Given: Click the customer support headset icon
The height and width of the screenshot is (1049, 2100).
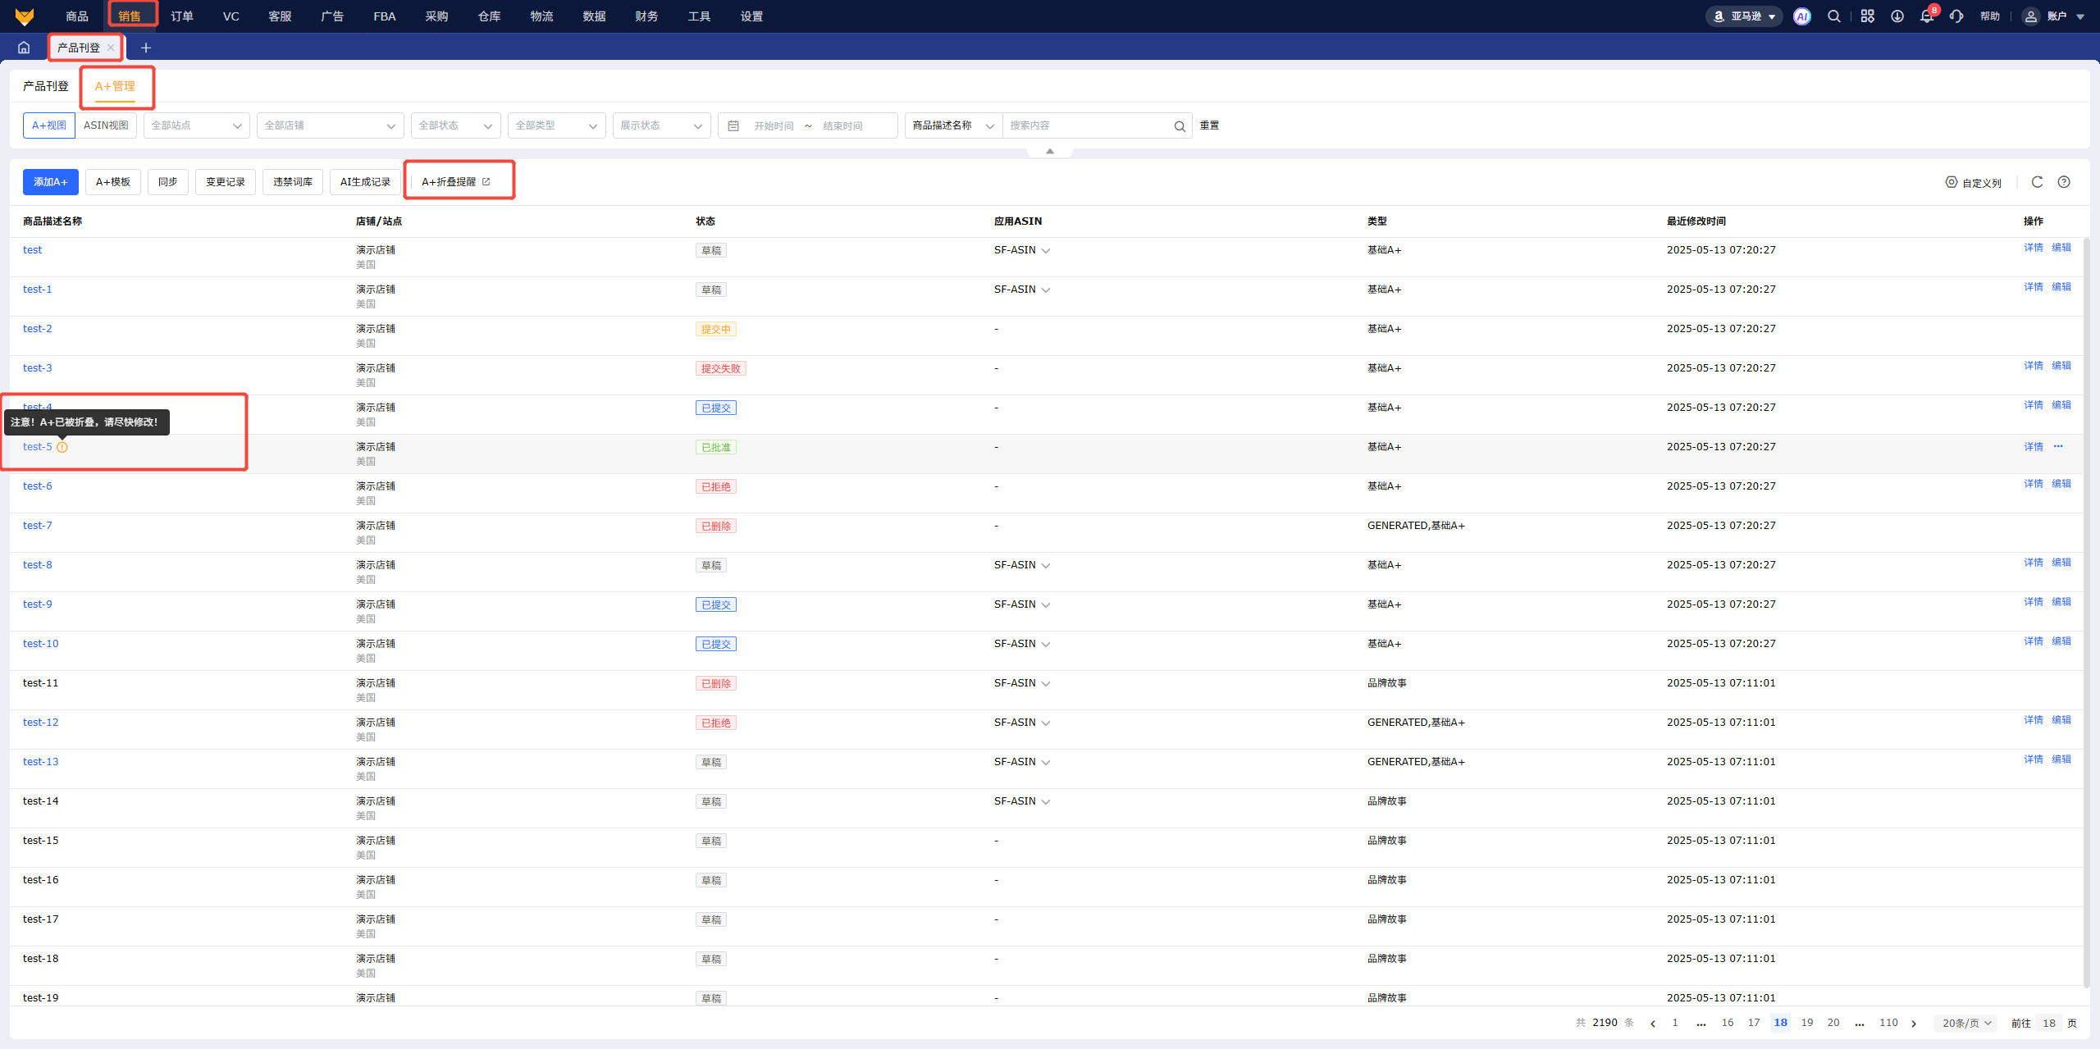Looking at the screenshot, I should click(x=1956, y=16).
